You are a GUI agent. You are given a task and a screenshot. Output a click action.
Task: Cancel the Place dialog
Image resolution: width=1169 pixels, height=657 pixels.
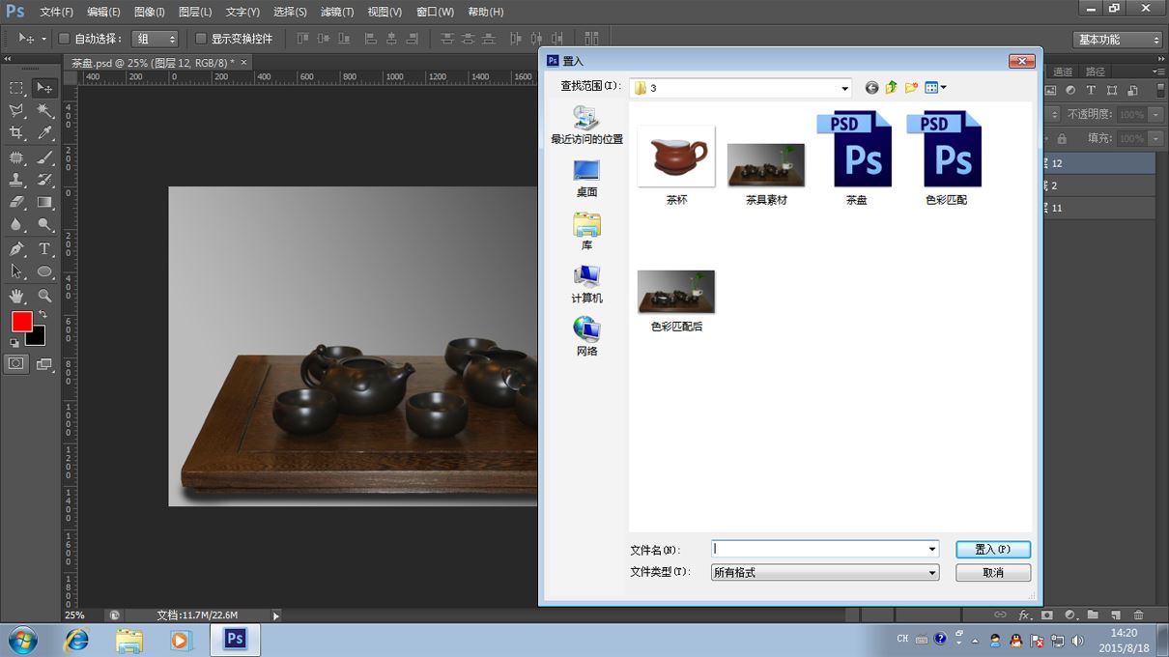pos(993,573)
